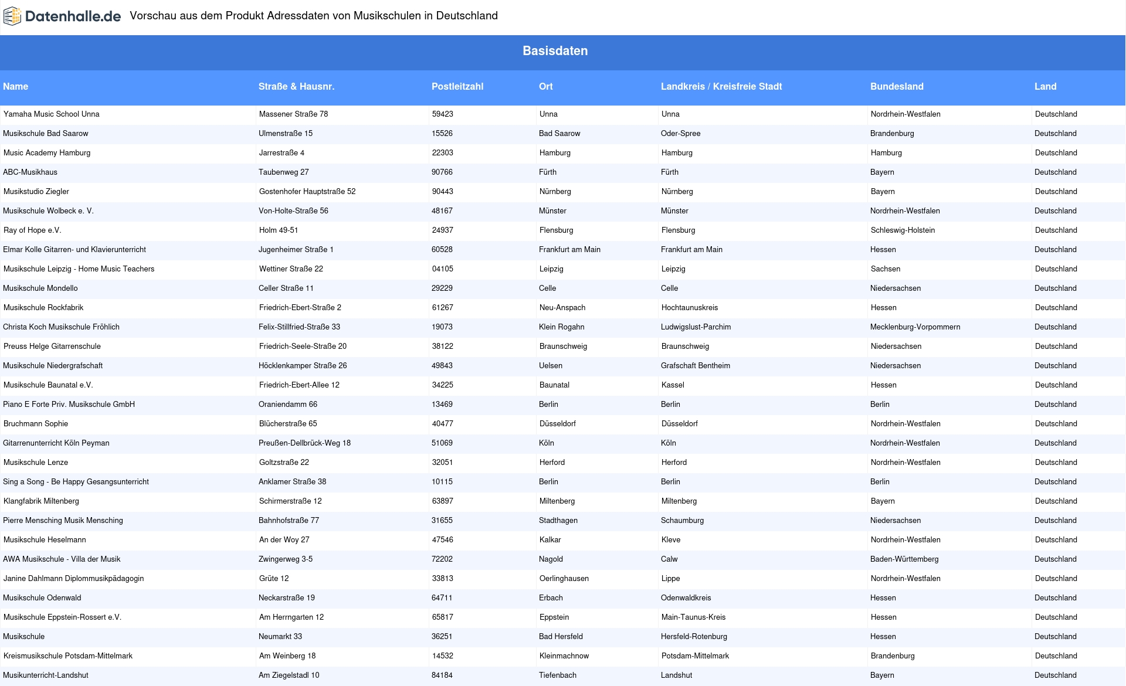Select the Musikstudio Ziegler entry
The height and width of the screenshot is (686, 1126).
pos(36,192)
